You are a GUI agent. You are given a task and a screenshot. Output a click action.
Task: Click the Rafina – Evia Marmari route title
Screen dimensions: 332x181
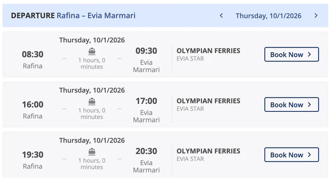(x=96, y=16)
